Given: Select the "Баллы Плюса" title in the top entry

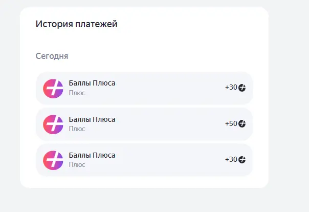Looking at the screenshot, I should pos(92,83).
